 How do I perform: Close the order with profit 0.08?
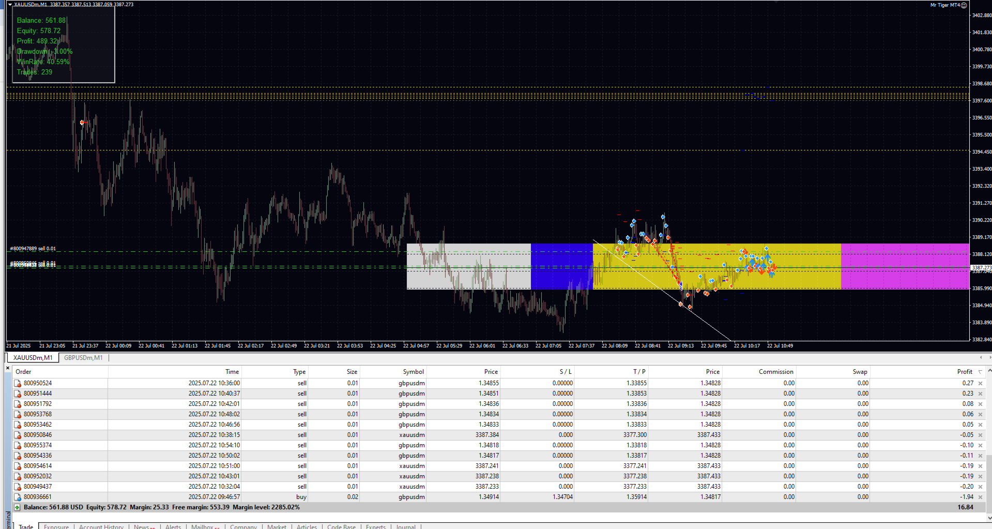click(980, 404)
